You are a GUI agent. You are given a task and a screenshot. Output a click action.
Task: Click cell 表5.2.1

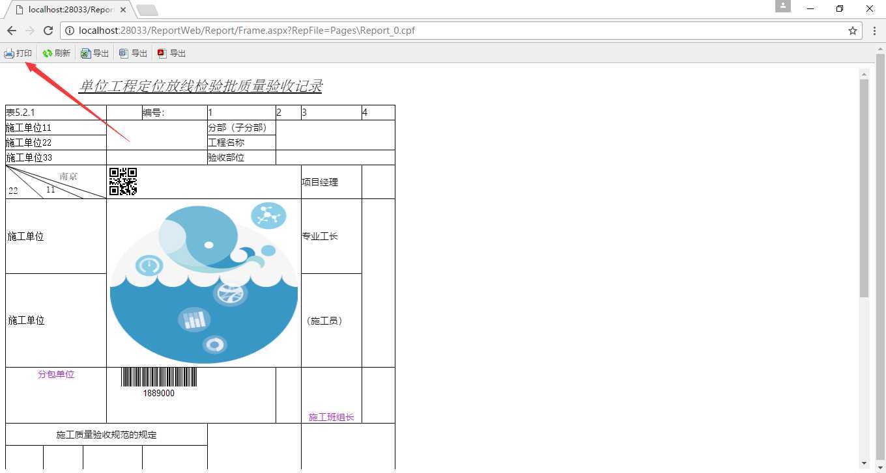point(55,113)
